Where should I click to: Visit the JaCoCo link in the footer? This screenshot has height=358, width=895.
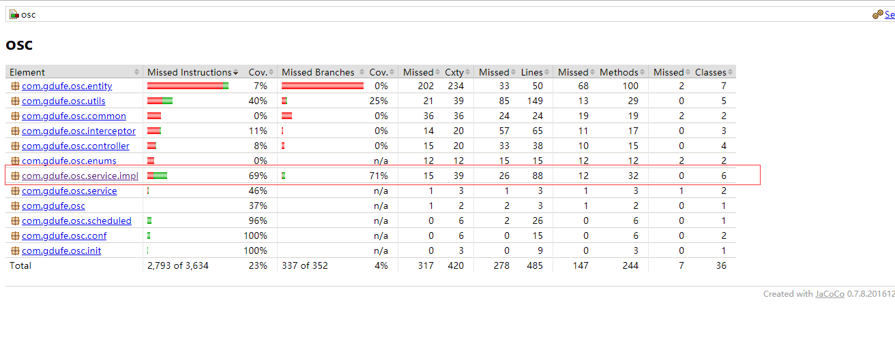(830, 294)
